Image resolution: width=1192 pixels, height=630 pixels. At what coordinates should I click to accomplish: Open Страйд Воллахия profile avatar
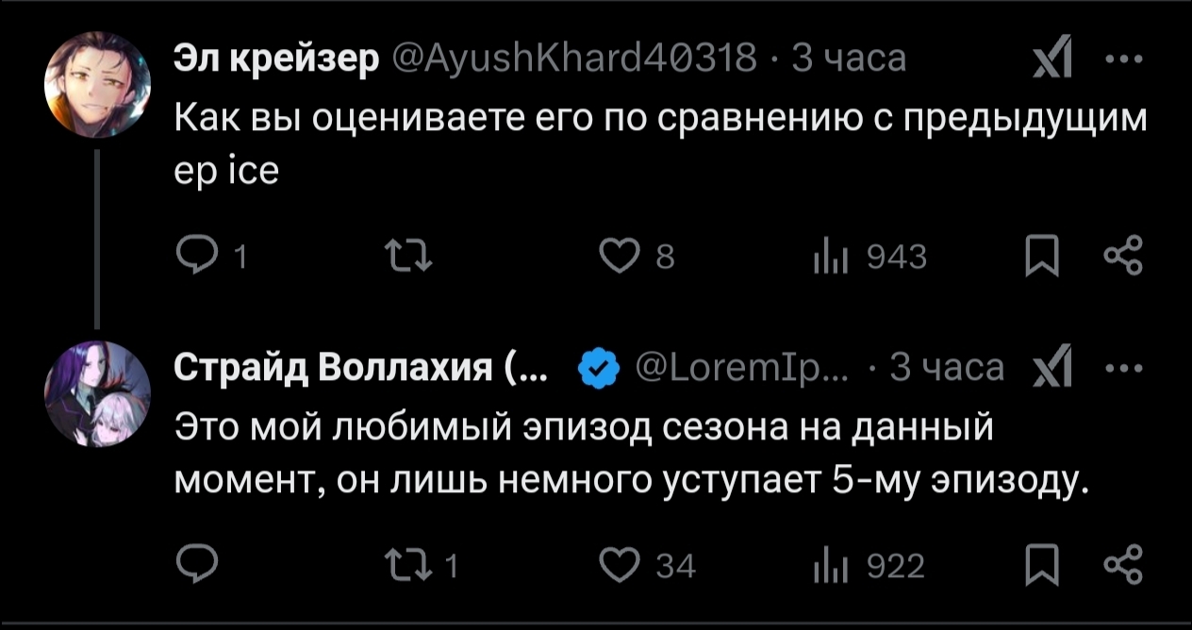[98, 392]
